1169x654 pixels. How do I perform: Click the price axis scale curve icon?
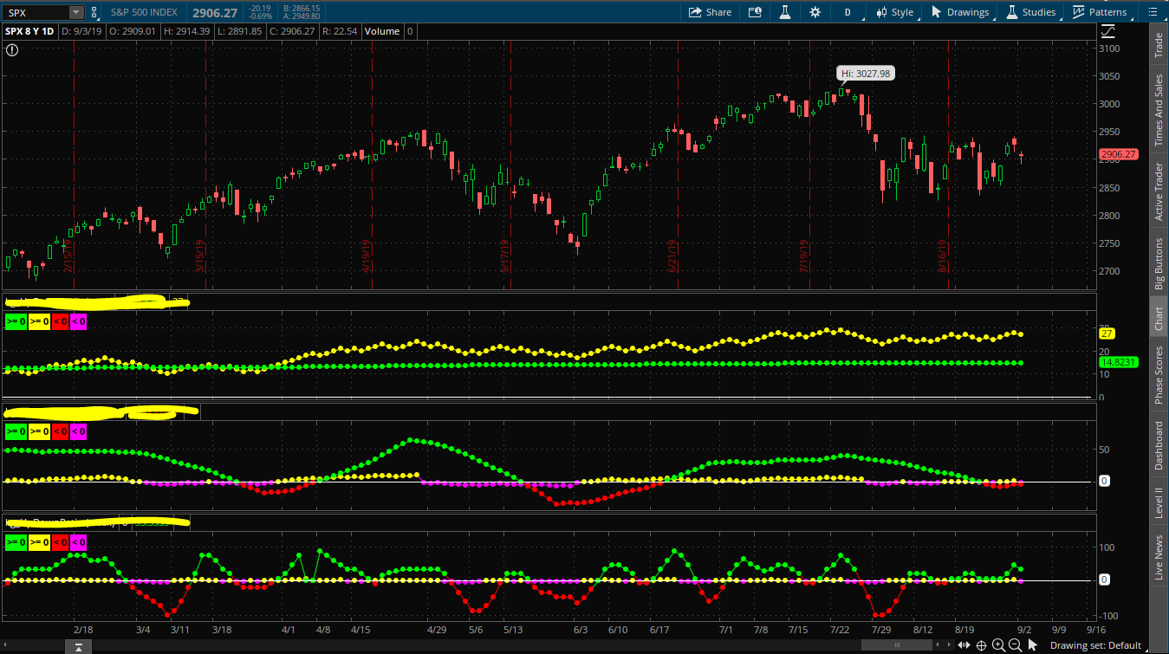click(x=1108, y=31)
